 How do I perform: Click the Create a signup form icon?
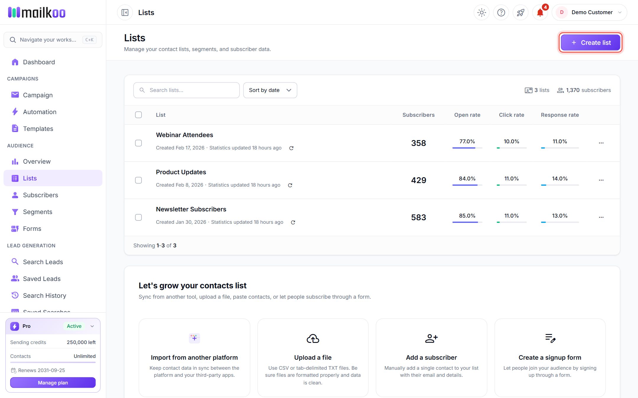pyautogui.click(x=550, y=338)
